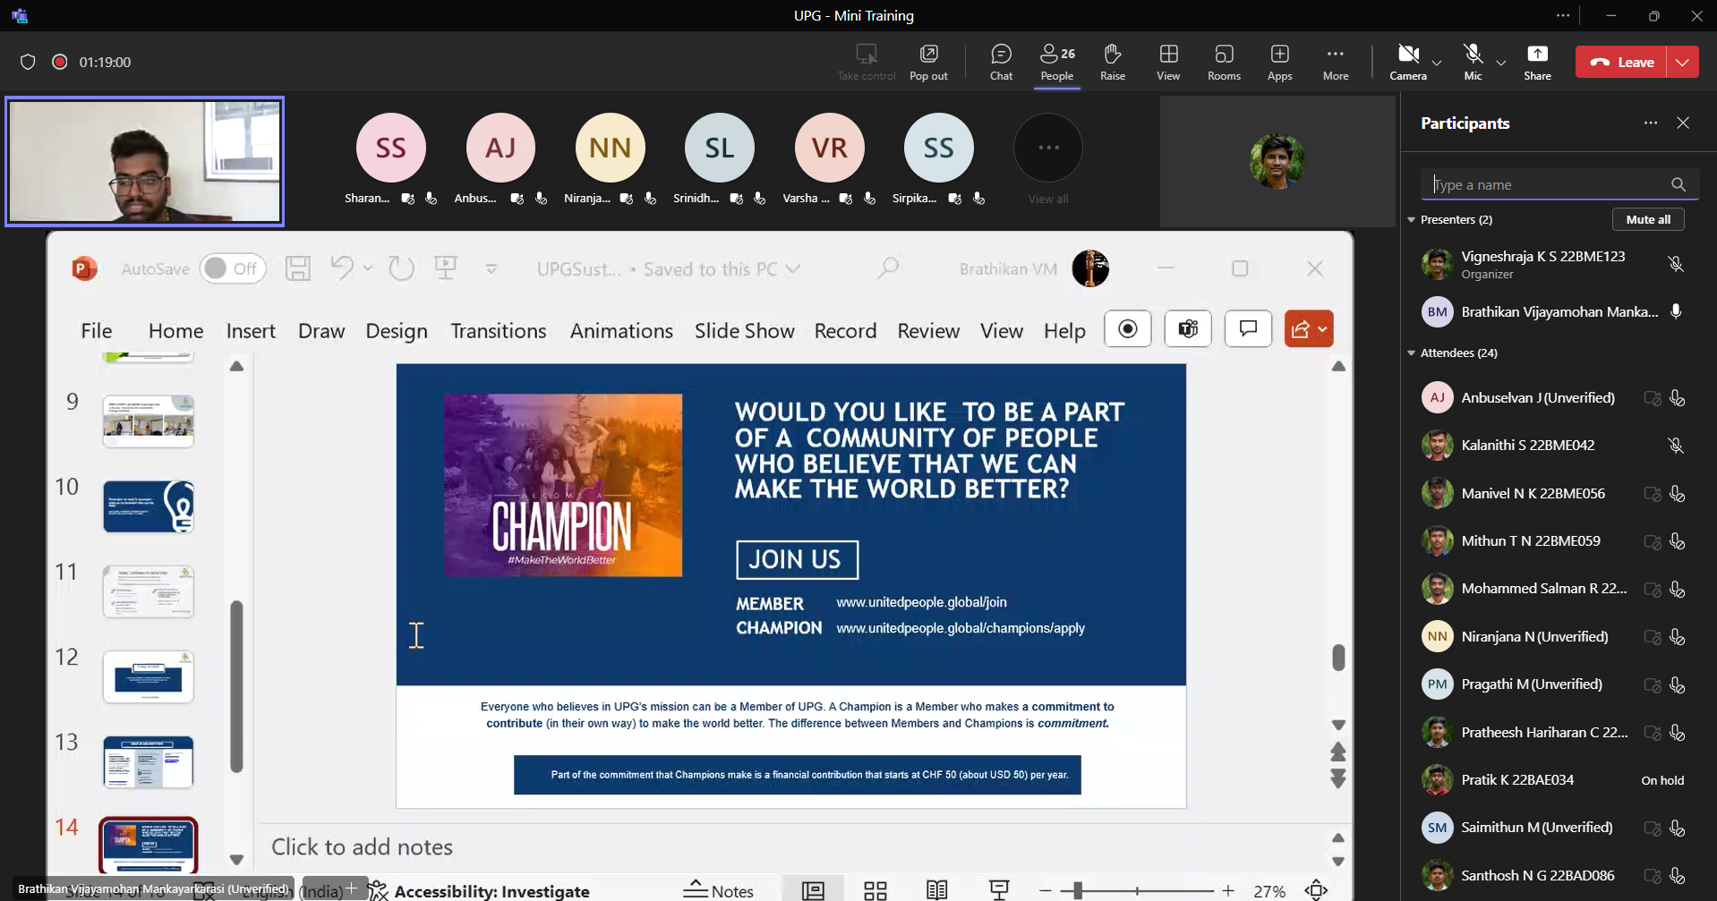
Task: Click PowerPoint Save icon
Action: point(298,268)
